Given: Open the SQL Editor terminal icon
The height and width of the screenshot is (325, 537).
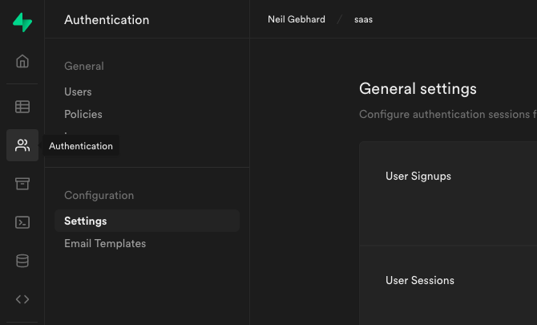Looking at the screenshot, I should click(22, 222).
